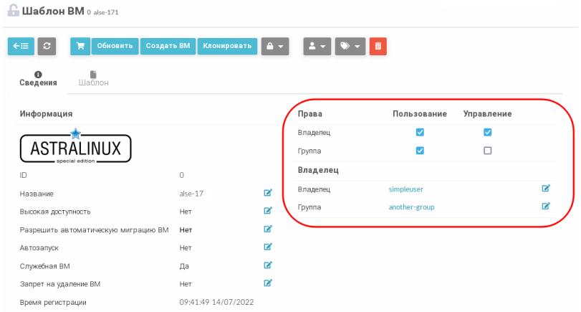Open the lock icon dropdown menu

(274, 46)
